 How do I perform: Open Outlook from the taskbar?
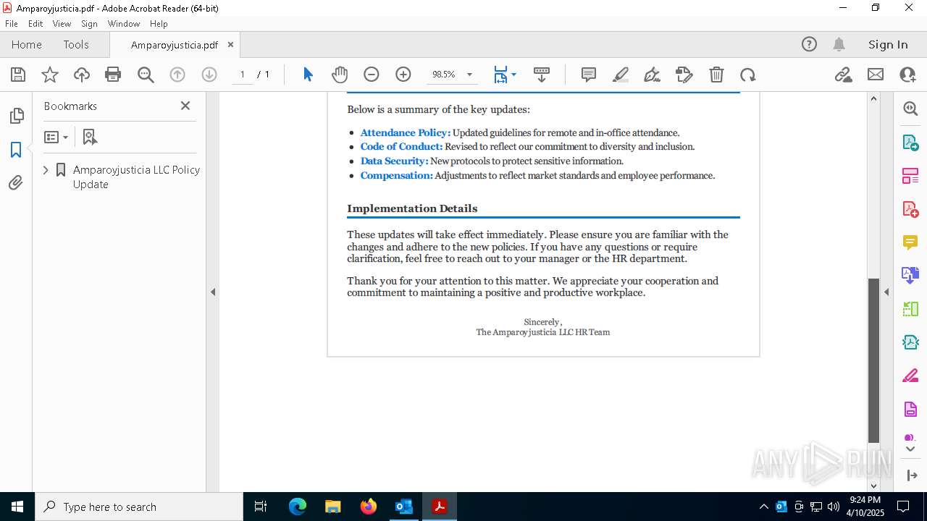(x=403, y=507)
